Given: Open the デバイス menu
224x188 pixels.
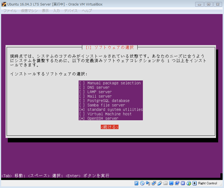Looking at the screenshot, I should coord(71,11).
